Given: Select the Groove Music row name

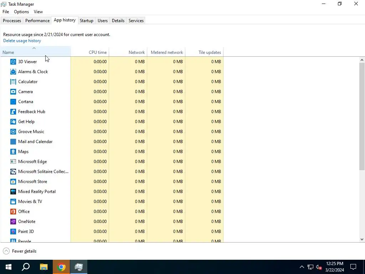Looking at the screenshot, I should pos(31,132).
